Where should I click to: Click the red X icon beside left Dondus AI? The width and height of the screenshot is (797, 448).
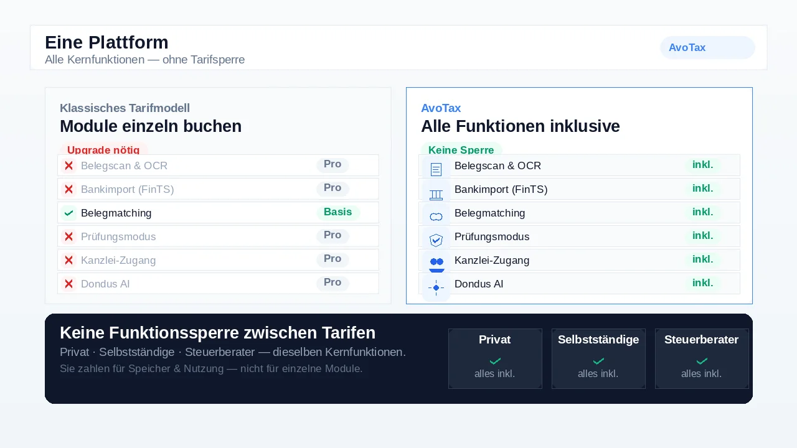(x=69, y=284)
